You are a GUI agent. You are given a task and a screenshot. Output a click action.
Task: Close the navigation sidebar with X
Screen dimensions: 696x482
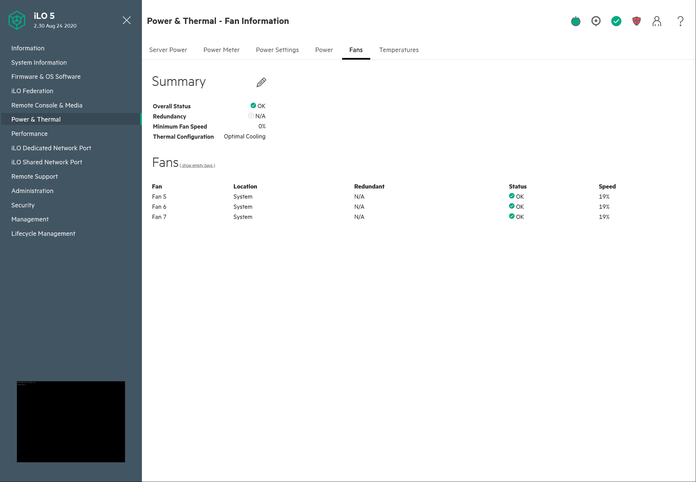(127, 20)
